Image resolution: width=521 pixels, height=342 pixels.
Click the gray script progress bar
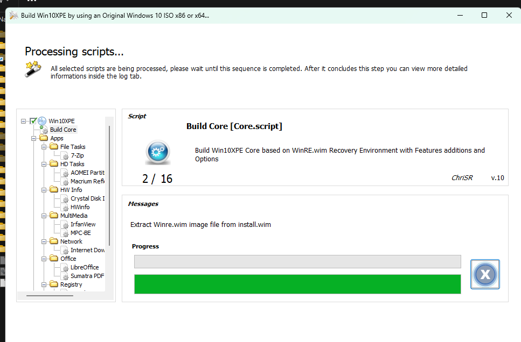(x=297, y=261)
